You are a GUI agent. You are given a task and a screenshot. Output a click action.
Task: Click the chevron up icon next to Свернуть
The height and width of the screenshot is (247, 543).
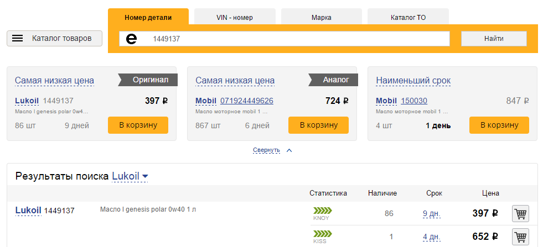point(289,150)
